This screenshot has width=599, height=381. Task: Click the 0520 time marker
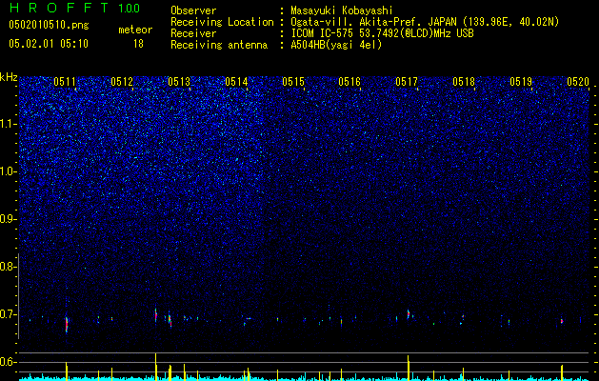point(578,81)
